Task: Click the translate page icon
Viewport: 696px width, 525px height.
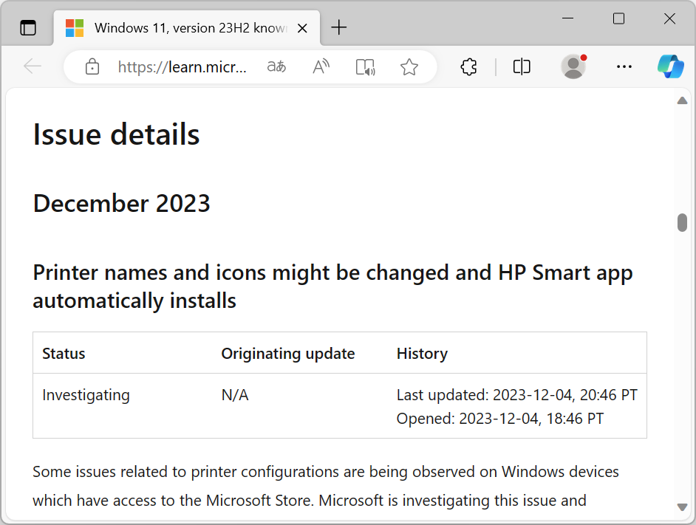Action: coord(276,67)
